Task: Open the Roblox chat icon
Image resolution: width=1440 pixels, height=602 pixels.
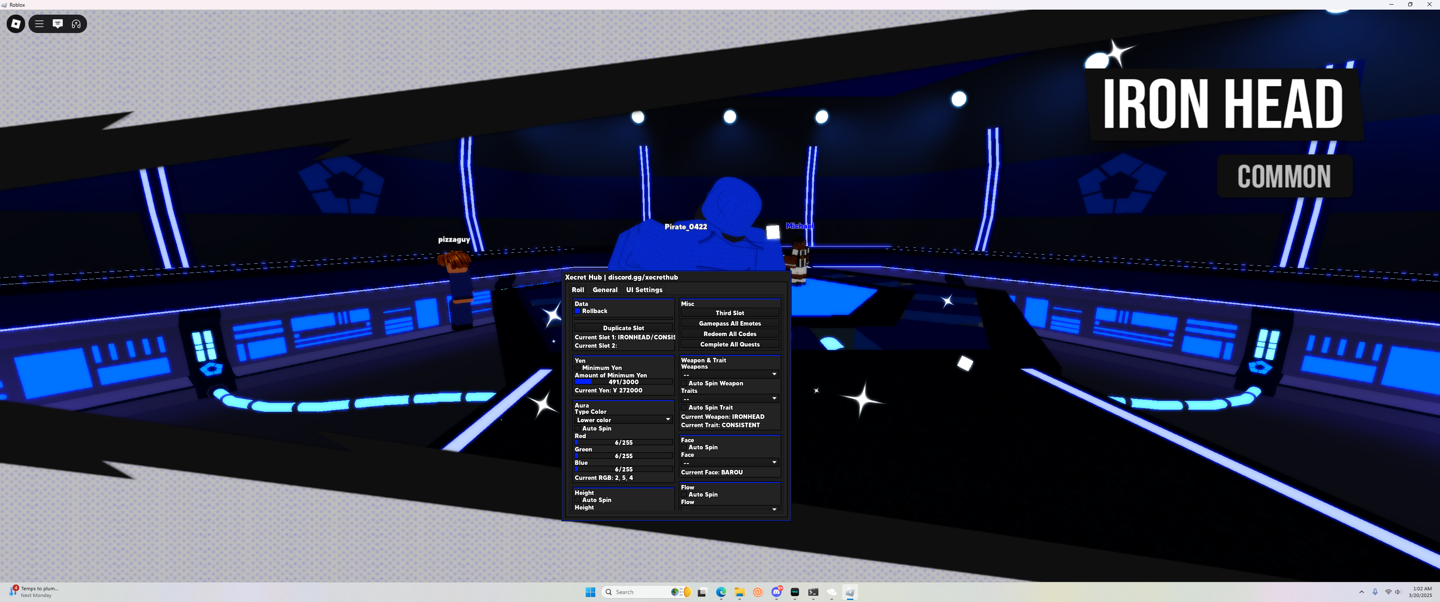Action: click(x=58, y=24)
